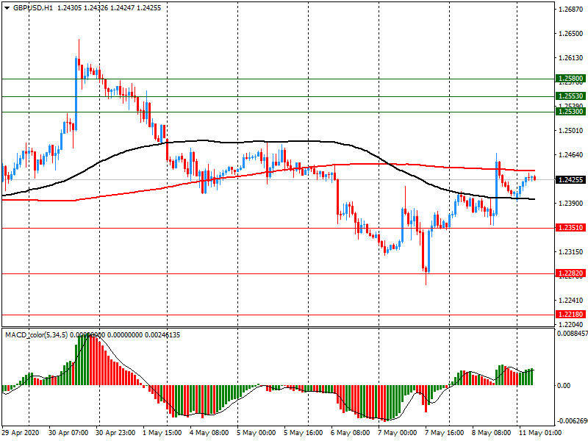Click the 1.26870 price scale value

(x=571, y=10)
